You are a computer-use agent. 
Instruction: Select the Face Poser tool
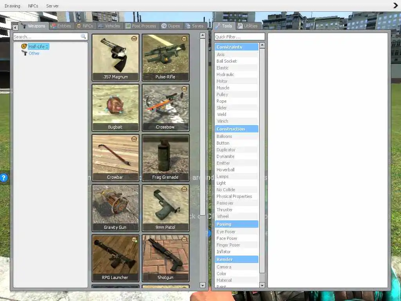(x=237, y=238)
